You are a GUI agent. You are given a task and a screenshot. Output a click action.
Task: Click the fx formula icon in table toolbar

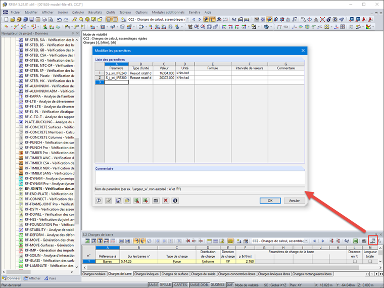(x=380, y=241)
